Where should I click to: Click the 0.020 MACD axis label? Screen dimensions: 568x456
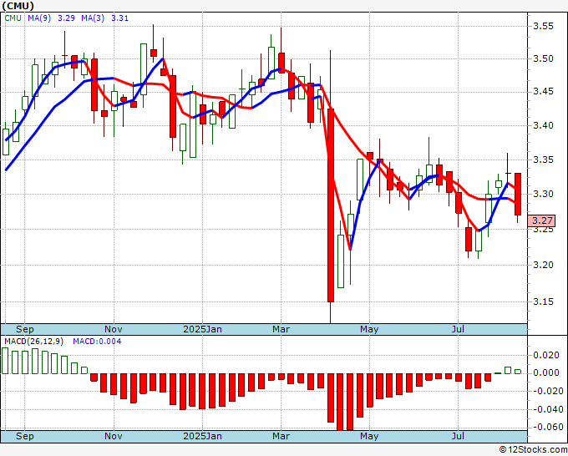pyautogui.click(x=546, y=355)
